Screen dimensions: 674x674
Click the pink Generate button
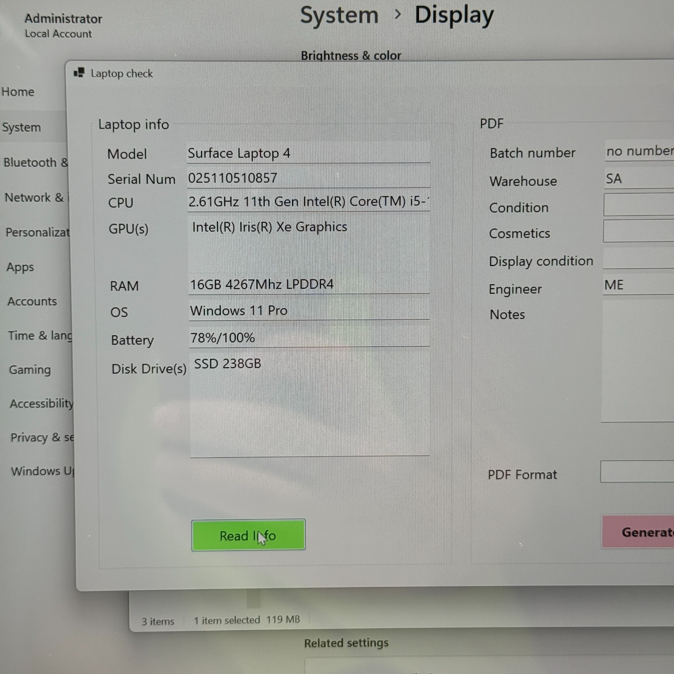pos(638,532)
